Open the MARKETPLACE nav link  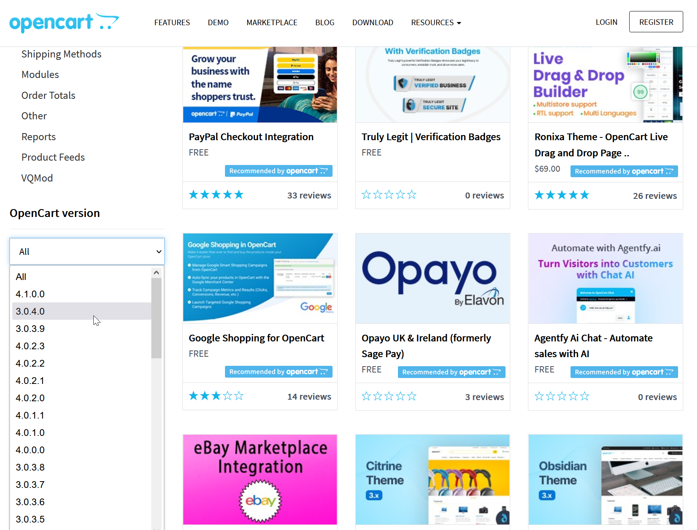tap(272, 22)
